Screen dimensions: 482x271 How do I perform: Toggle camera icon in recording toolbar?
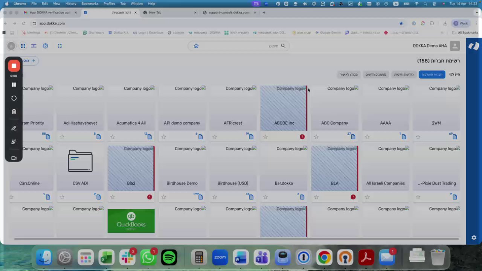(x=14, y=158)
